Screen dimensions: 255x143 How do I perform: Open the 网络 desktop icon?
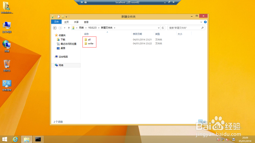click(x=7, y=46)
